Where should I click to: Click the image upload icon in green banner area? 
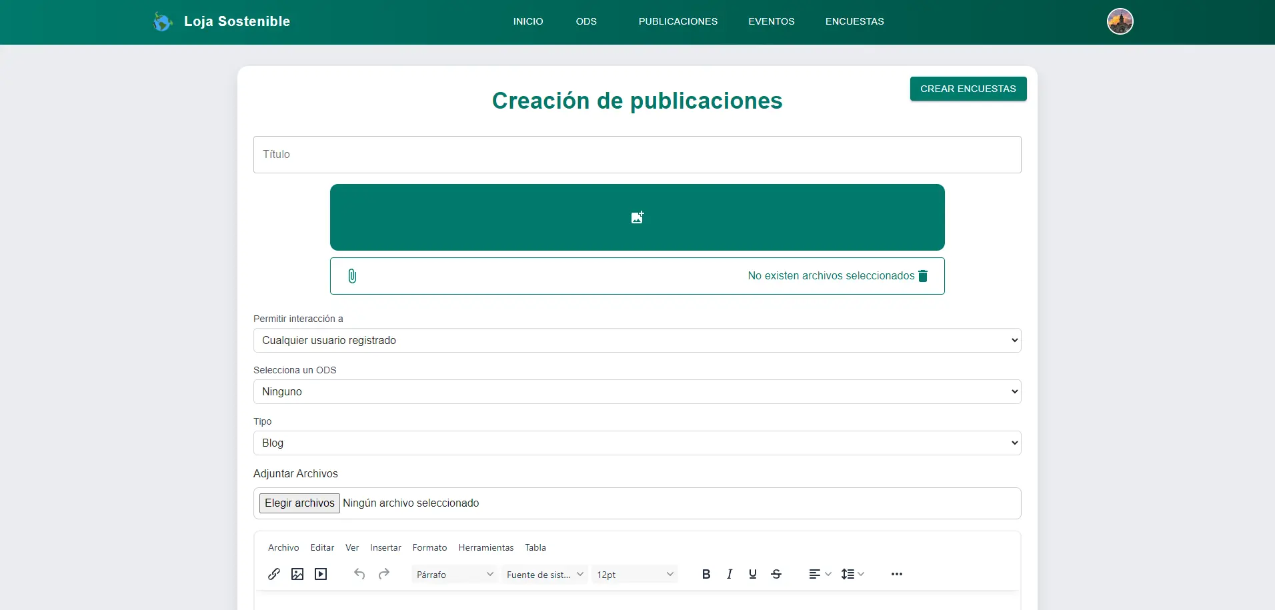(636, 217)
